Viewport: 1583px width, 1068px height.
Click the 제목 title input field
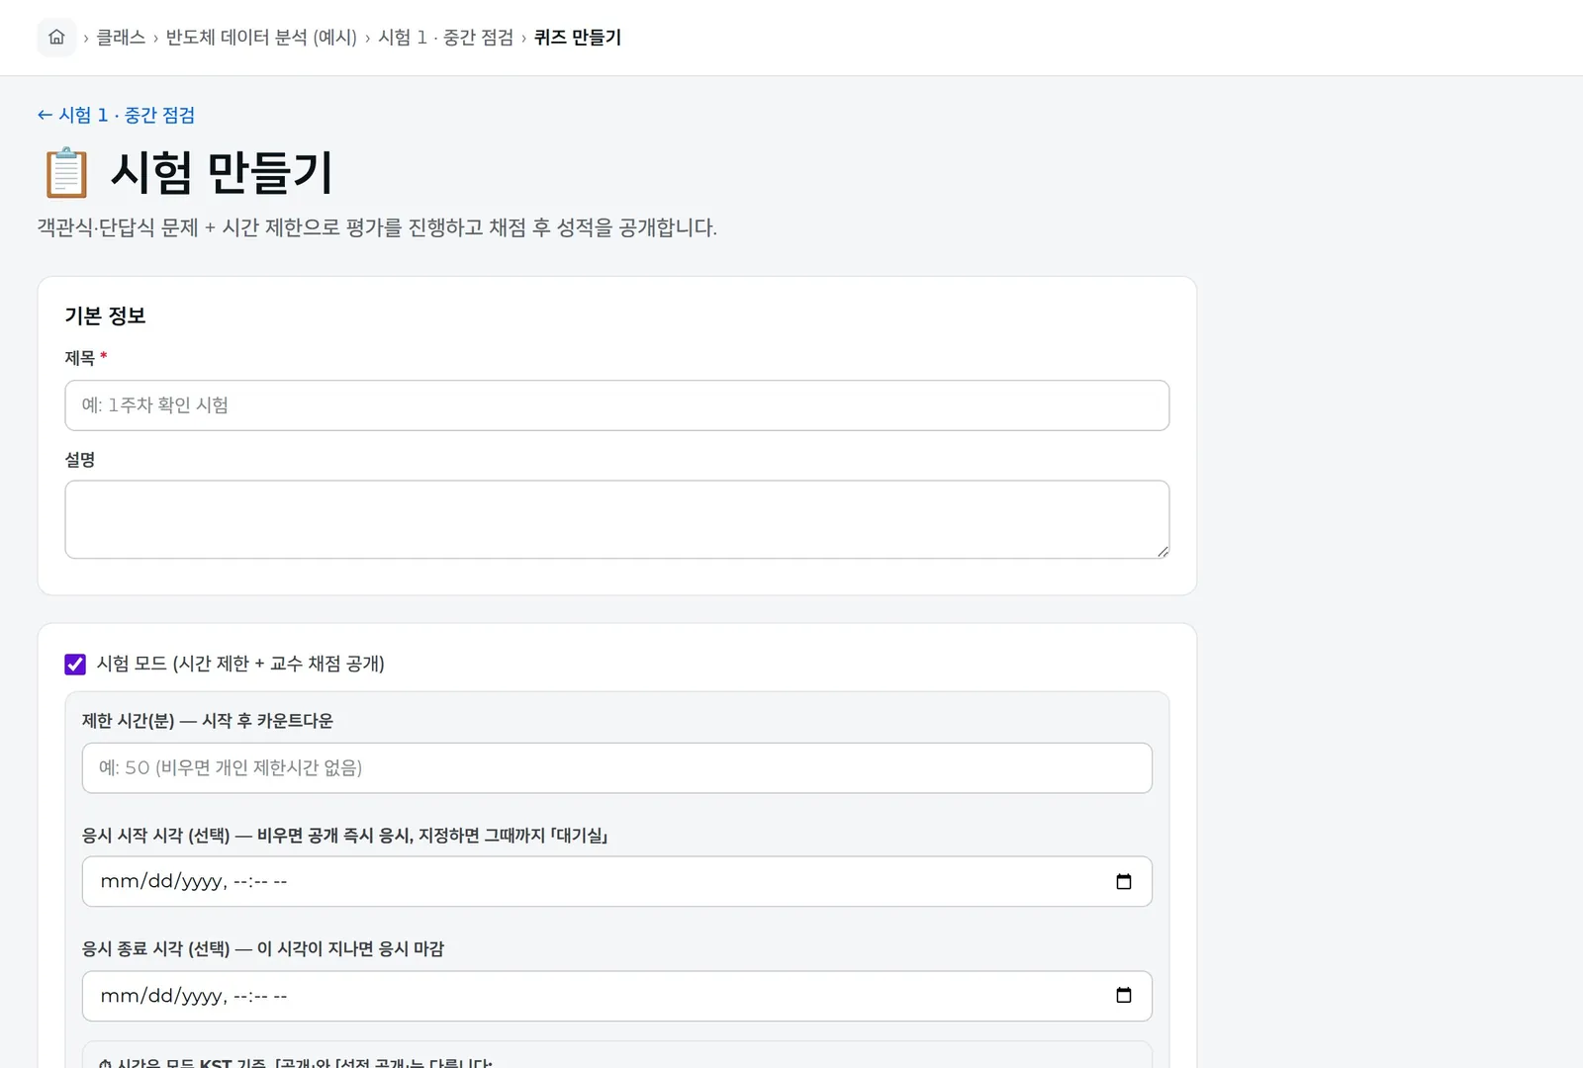617,405
